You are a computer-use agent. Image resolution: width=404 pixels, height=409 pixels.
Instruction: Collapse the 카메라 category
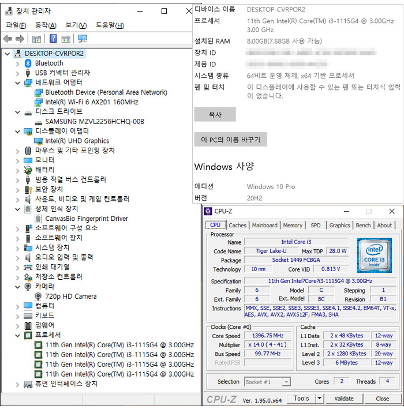pos(17,287)
